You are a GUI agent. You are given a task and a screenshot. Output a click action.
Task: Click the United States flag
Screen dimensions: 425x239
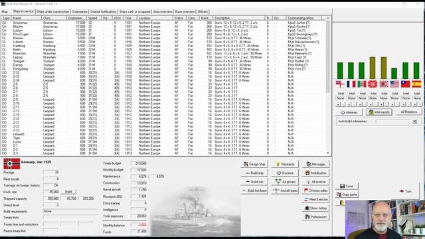[x=394, y=84]
